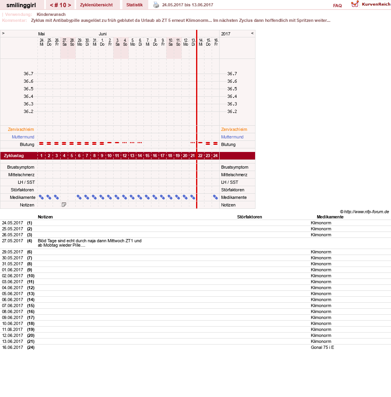Click the Juni month label

tap(102, 34)
